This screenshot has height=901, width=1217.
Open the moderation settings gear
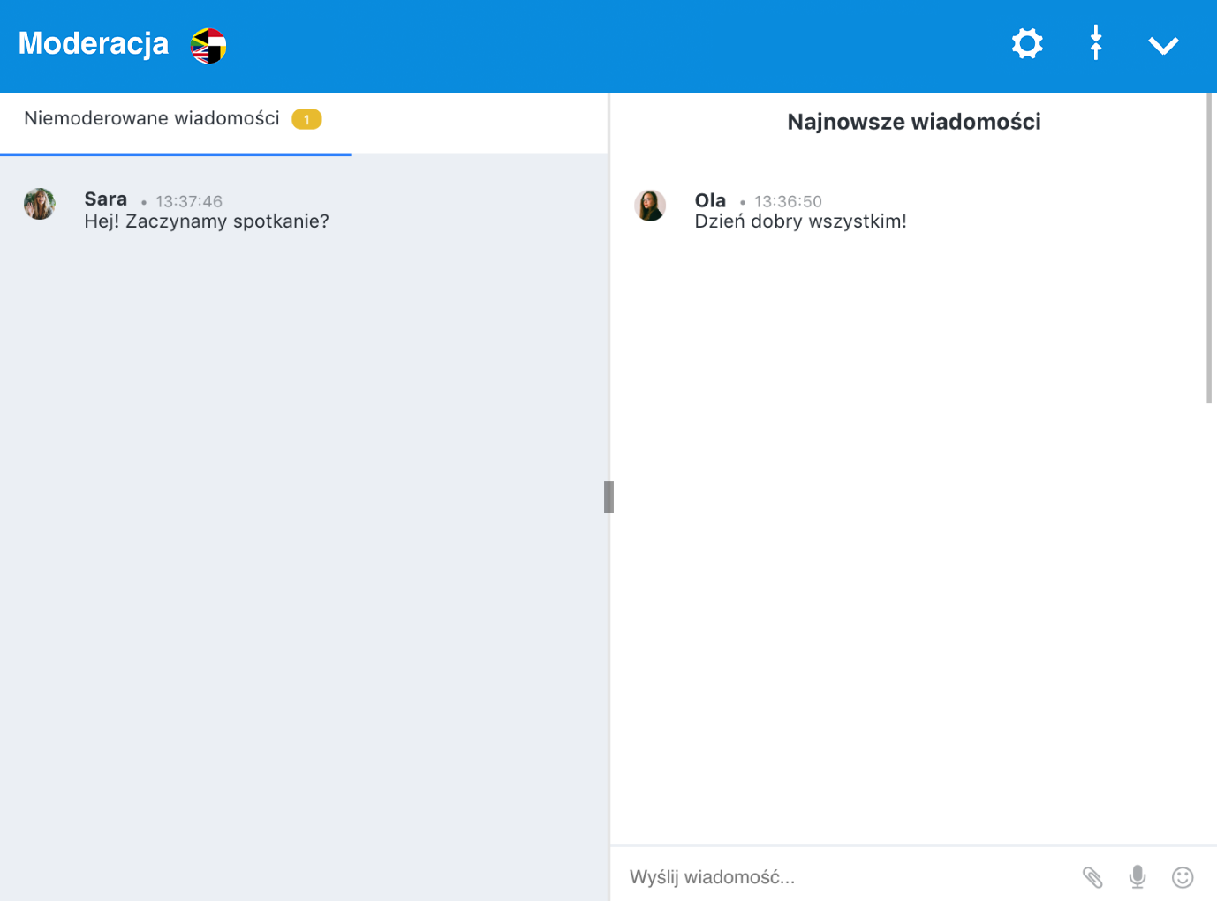point(1027,44)
